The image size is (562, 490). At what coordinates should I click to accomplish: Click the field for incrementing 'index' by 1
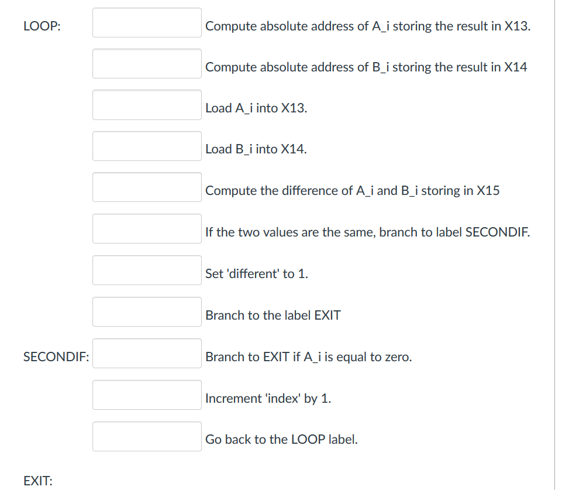pyautogui.click(x=146, y=395)
